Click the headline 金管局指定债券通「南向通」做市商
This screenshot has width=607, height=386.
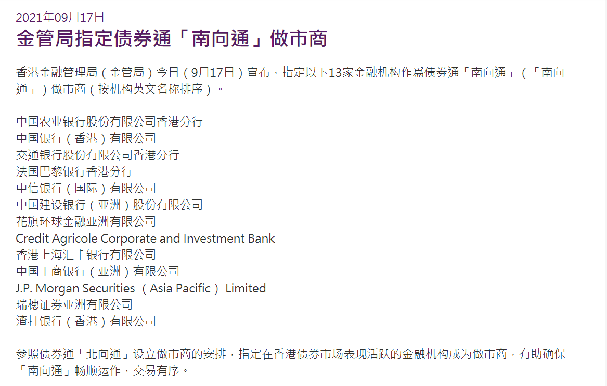(172, 39)
